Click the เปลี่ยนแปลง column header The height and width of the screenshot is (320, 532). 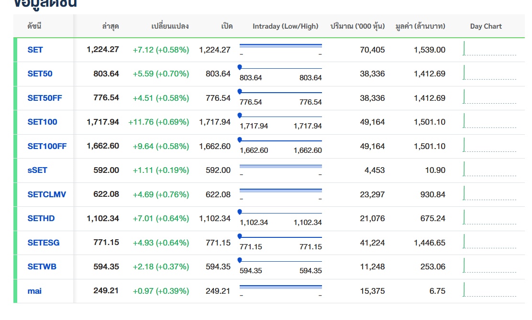pyautogui.click(x=170, y=26)
